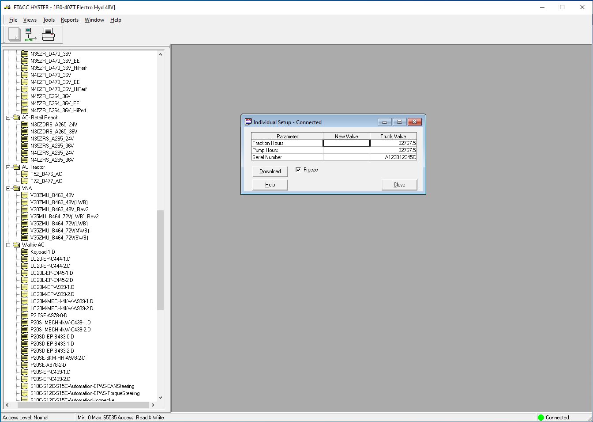Click the New Value cell for Serial Number

click(346, 157)
